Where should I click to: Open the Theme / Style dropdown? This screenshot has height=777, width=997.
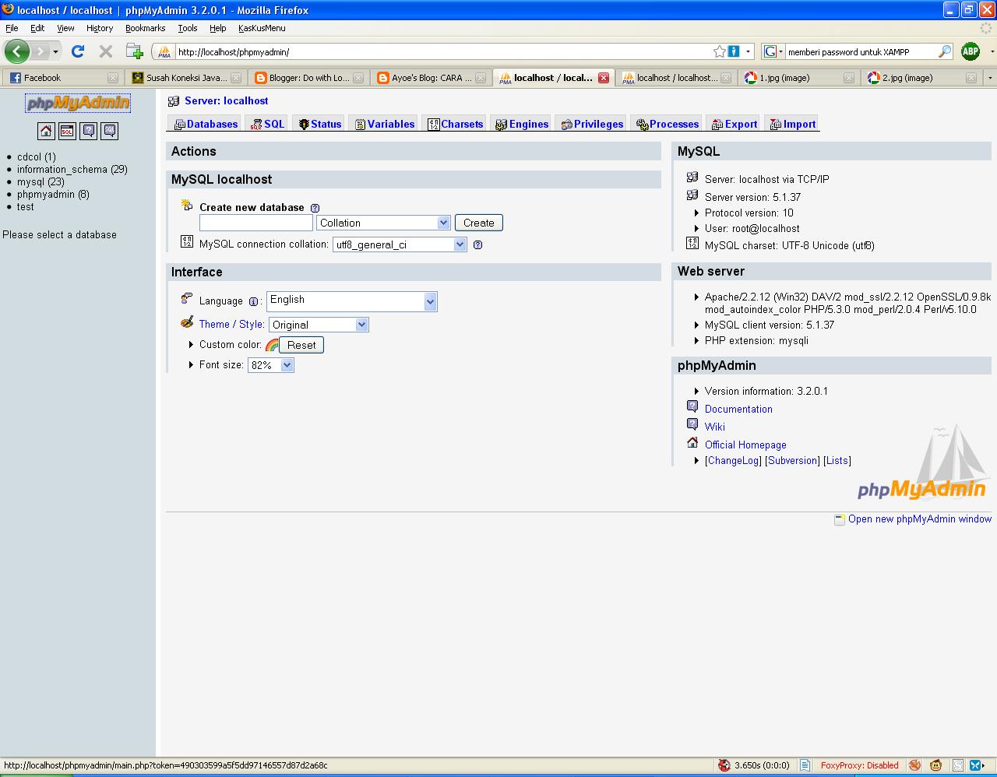[x=319, y=325]
